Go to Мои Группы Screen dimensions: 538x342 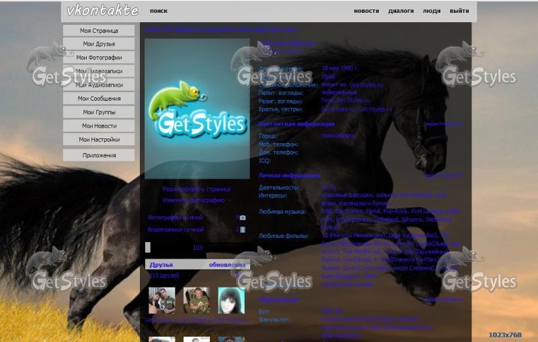99,112
